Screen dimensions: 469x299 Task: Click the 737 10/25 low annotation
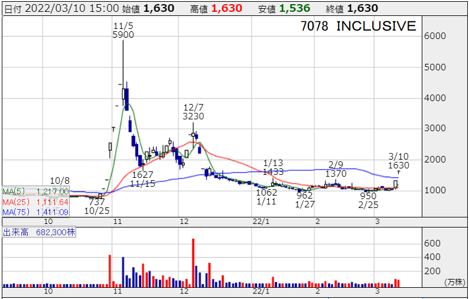97,206
